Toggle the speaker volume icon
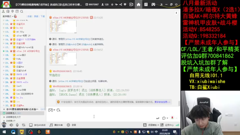Viewport: 240px width, 135px height. coord(11,125)
